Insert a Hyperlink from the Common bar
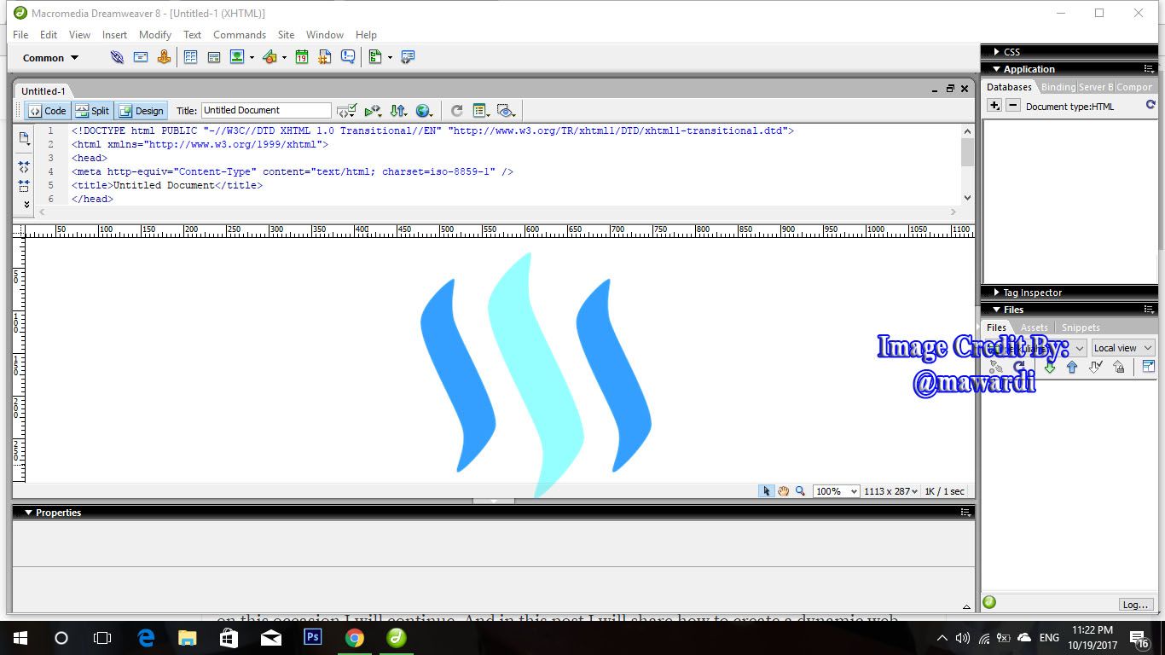 pyautogui.click(x=117, y=57)
